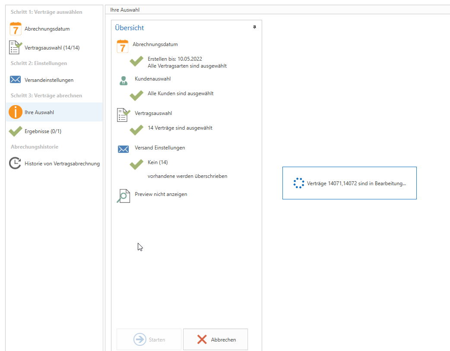Click the checkmark beside 14 Verträge sind ausgewählt

point(136,129)
